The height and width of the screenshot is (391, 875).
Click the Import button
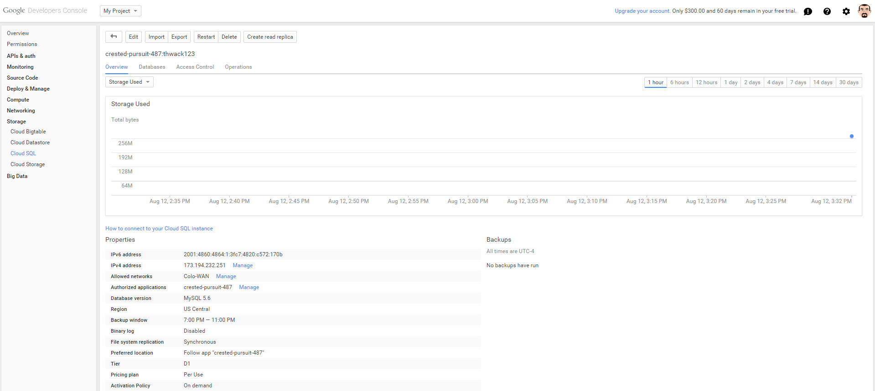click(x=156, y=37)
